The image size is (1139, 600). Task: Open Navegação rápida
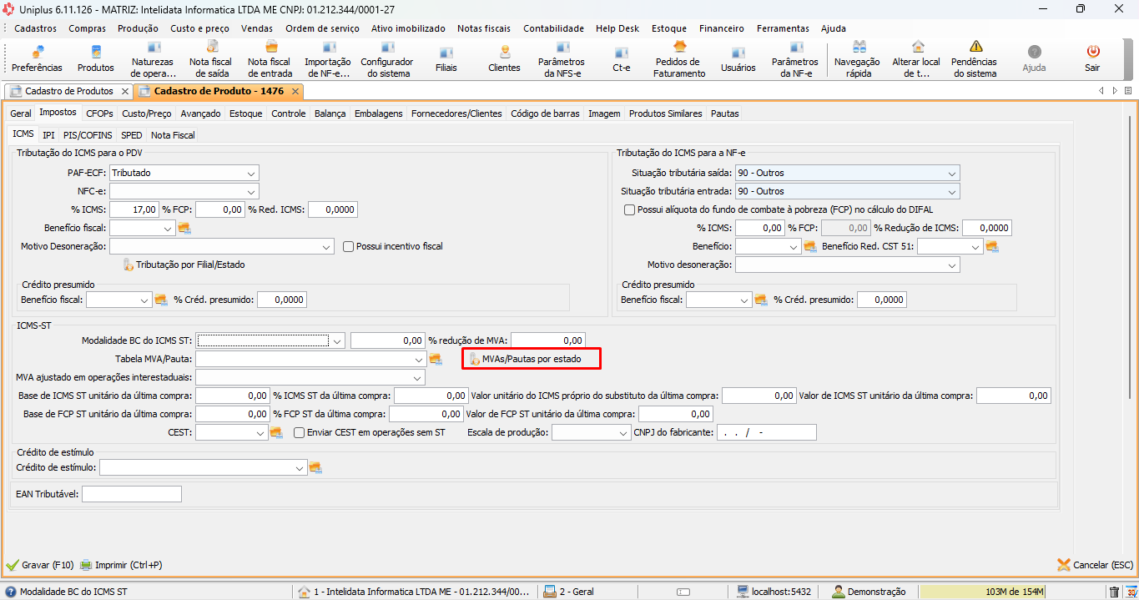pos(858,59)
